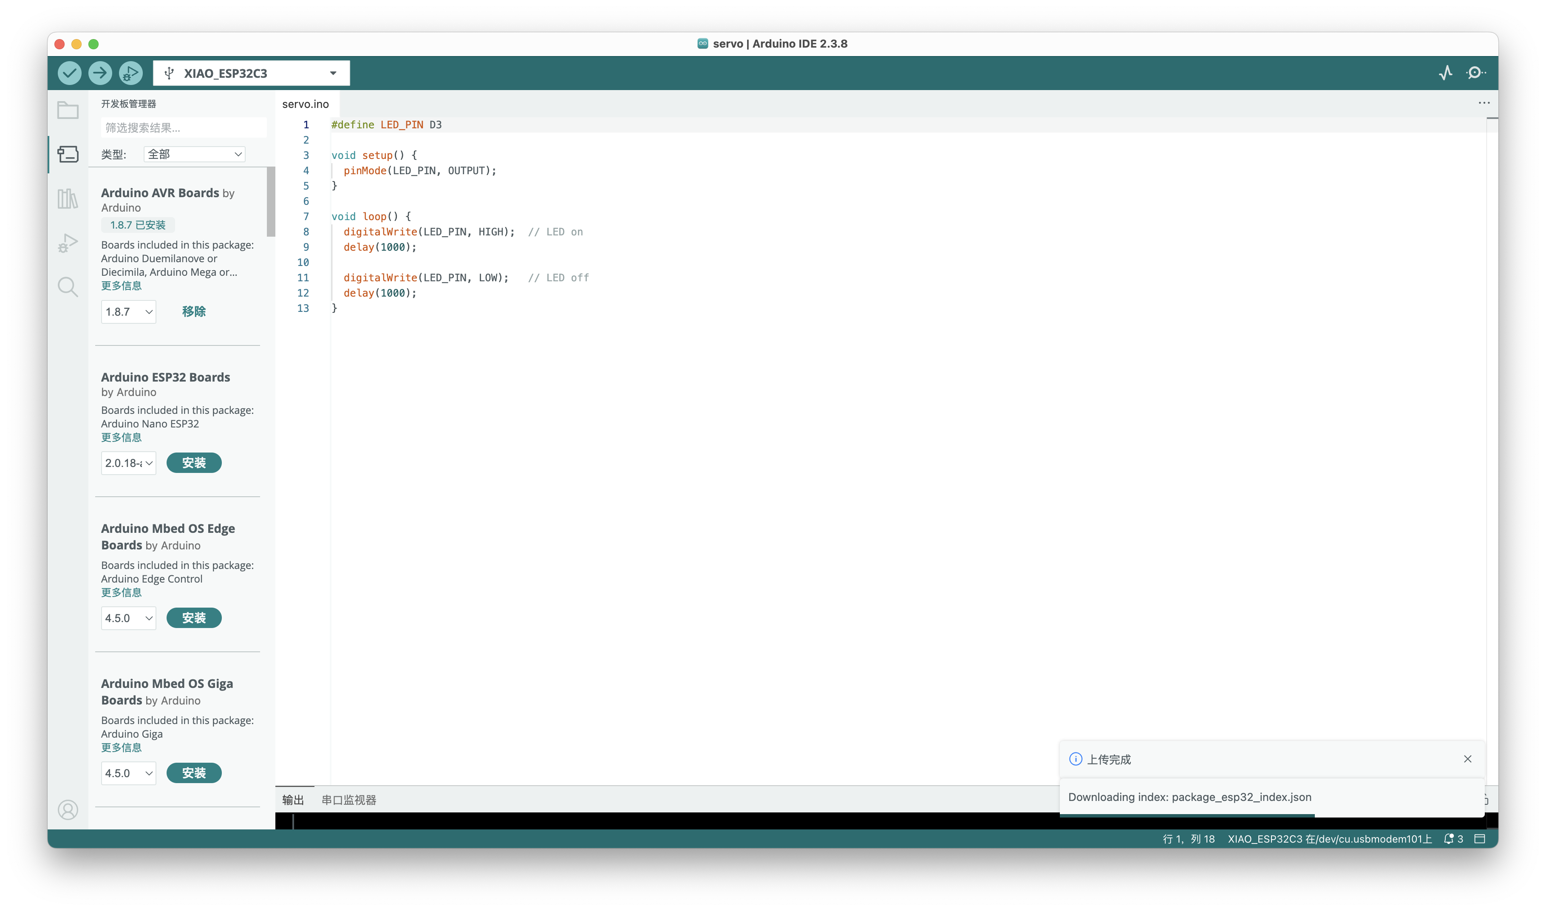This screenshot has width=1546, height=911.
Task: Click the pinMode(LED_PIN, OUTPUT) code line
Action: click(420, 171)
